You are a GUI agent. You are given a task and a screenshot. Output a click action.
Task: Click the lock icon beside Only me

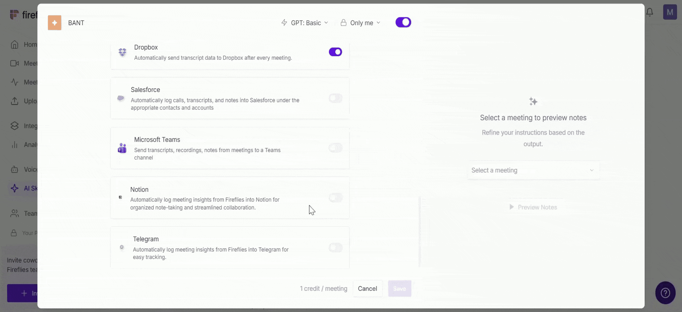[343, 23]
